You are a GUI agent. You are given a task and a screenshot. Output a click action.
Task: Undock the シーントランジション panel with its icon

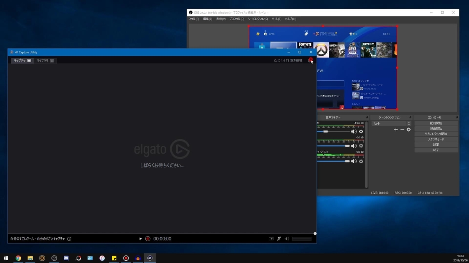(x=410, y=117)
